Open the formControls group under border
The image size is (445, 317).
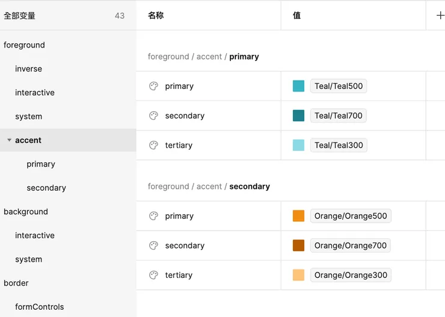point(39,307)
